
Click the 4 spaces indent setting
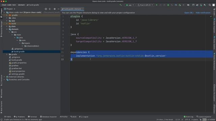195,120
